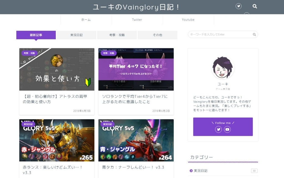Viewport: 284px width, 178px height.
Task: Submit search with the search box magnifier
Action: (254, 34)
